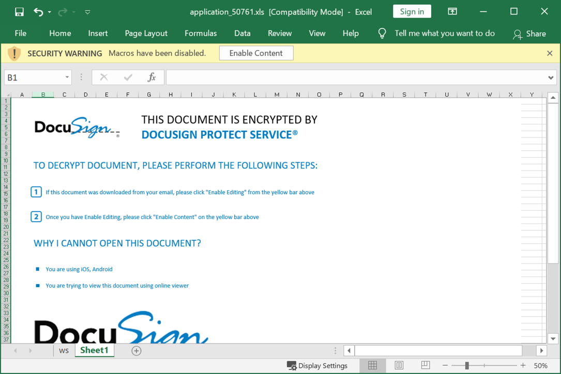The height and width of the screenshot is (374, 561).
Task: Click the Save icon in title bar
Action: (x=19, y=12)
